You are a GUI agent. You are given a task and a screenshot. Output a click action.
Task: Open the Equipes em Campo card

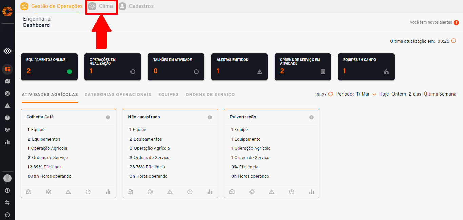(x=366, y=67)
